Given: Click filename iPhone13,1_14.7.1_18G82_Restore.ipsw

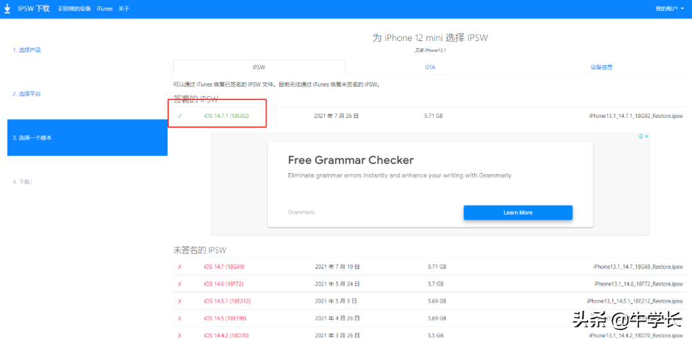Looking at the screenshot, I should 636,116.
